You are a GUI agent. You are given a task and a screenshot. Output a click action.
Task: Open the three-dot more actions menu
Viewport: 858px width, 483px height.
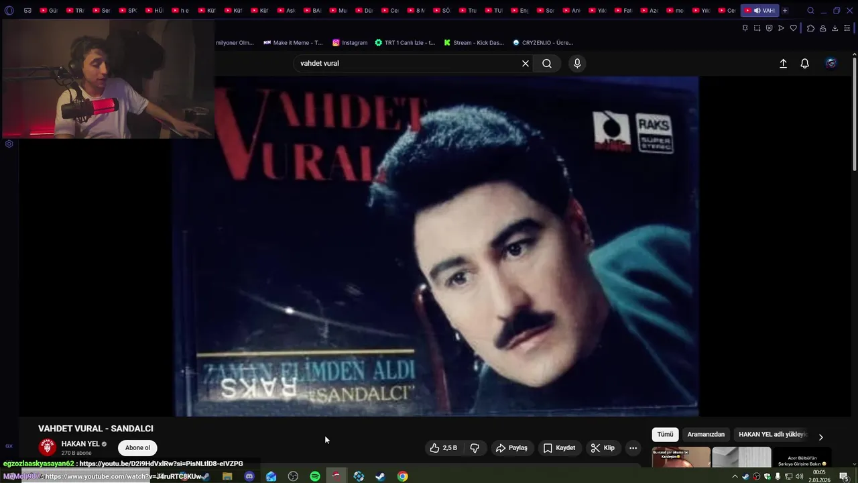(x=633, y=448)
